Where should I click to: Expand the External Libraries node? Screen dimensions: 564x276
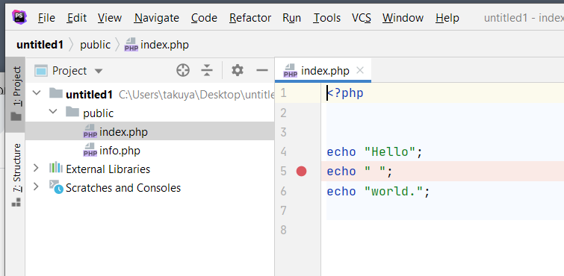(x=36, y=168)
